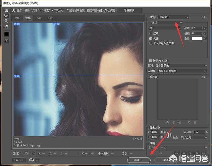Toggle the 转换为 sRGB checkbox
The image size is (212, 166).
(x=150, y=61)
